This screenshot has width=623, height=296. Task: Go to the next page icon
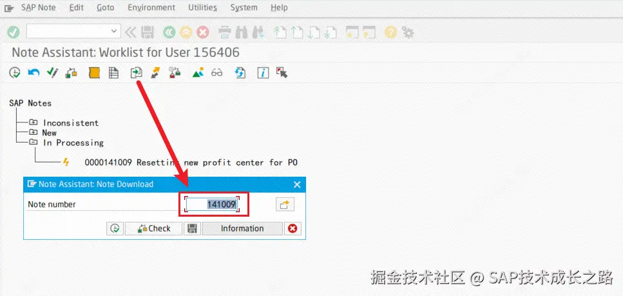click(314, 32)
